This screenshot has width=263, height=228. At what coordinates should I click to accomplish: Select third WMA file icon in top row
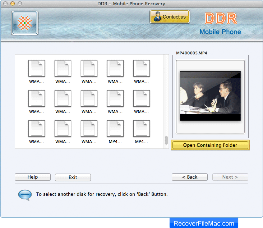click(x=89, y=68)
